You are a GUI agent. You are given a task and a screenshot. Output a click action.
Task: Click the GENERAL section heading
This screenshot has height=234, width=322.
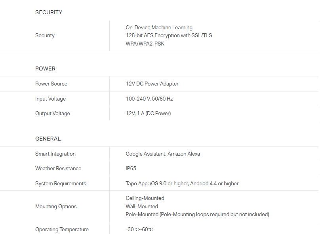[x=48, y=139]
